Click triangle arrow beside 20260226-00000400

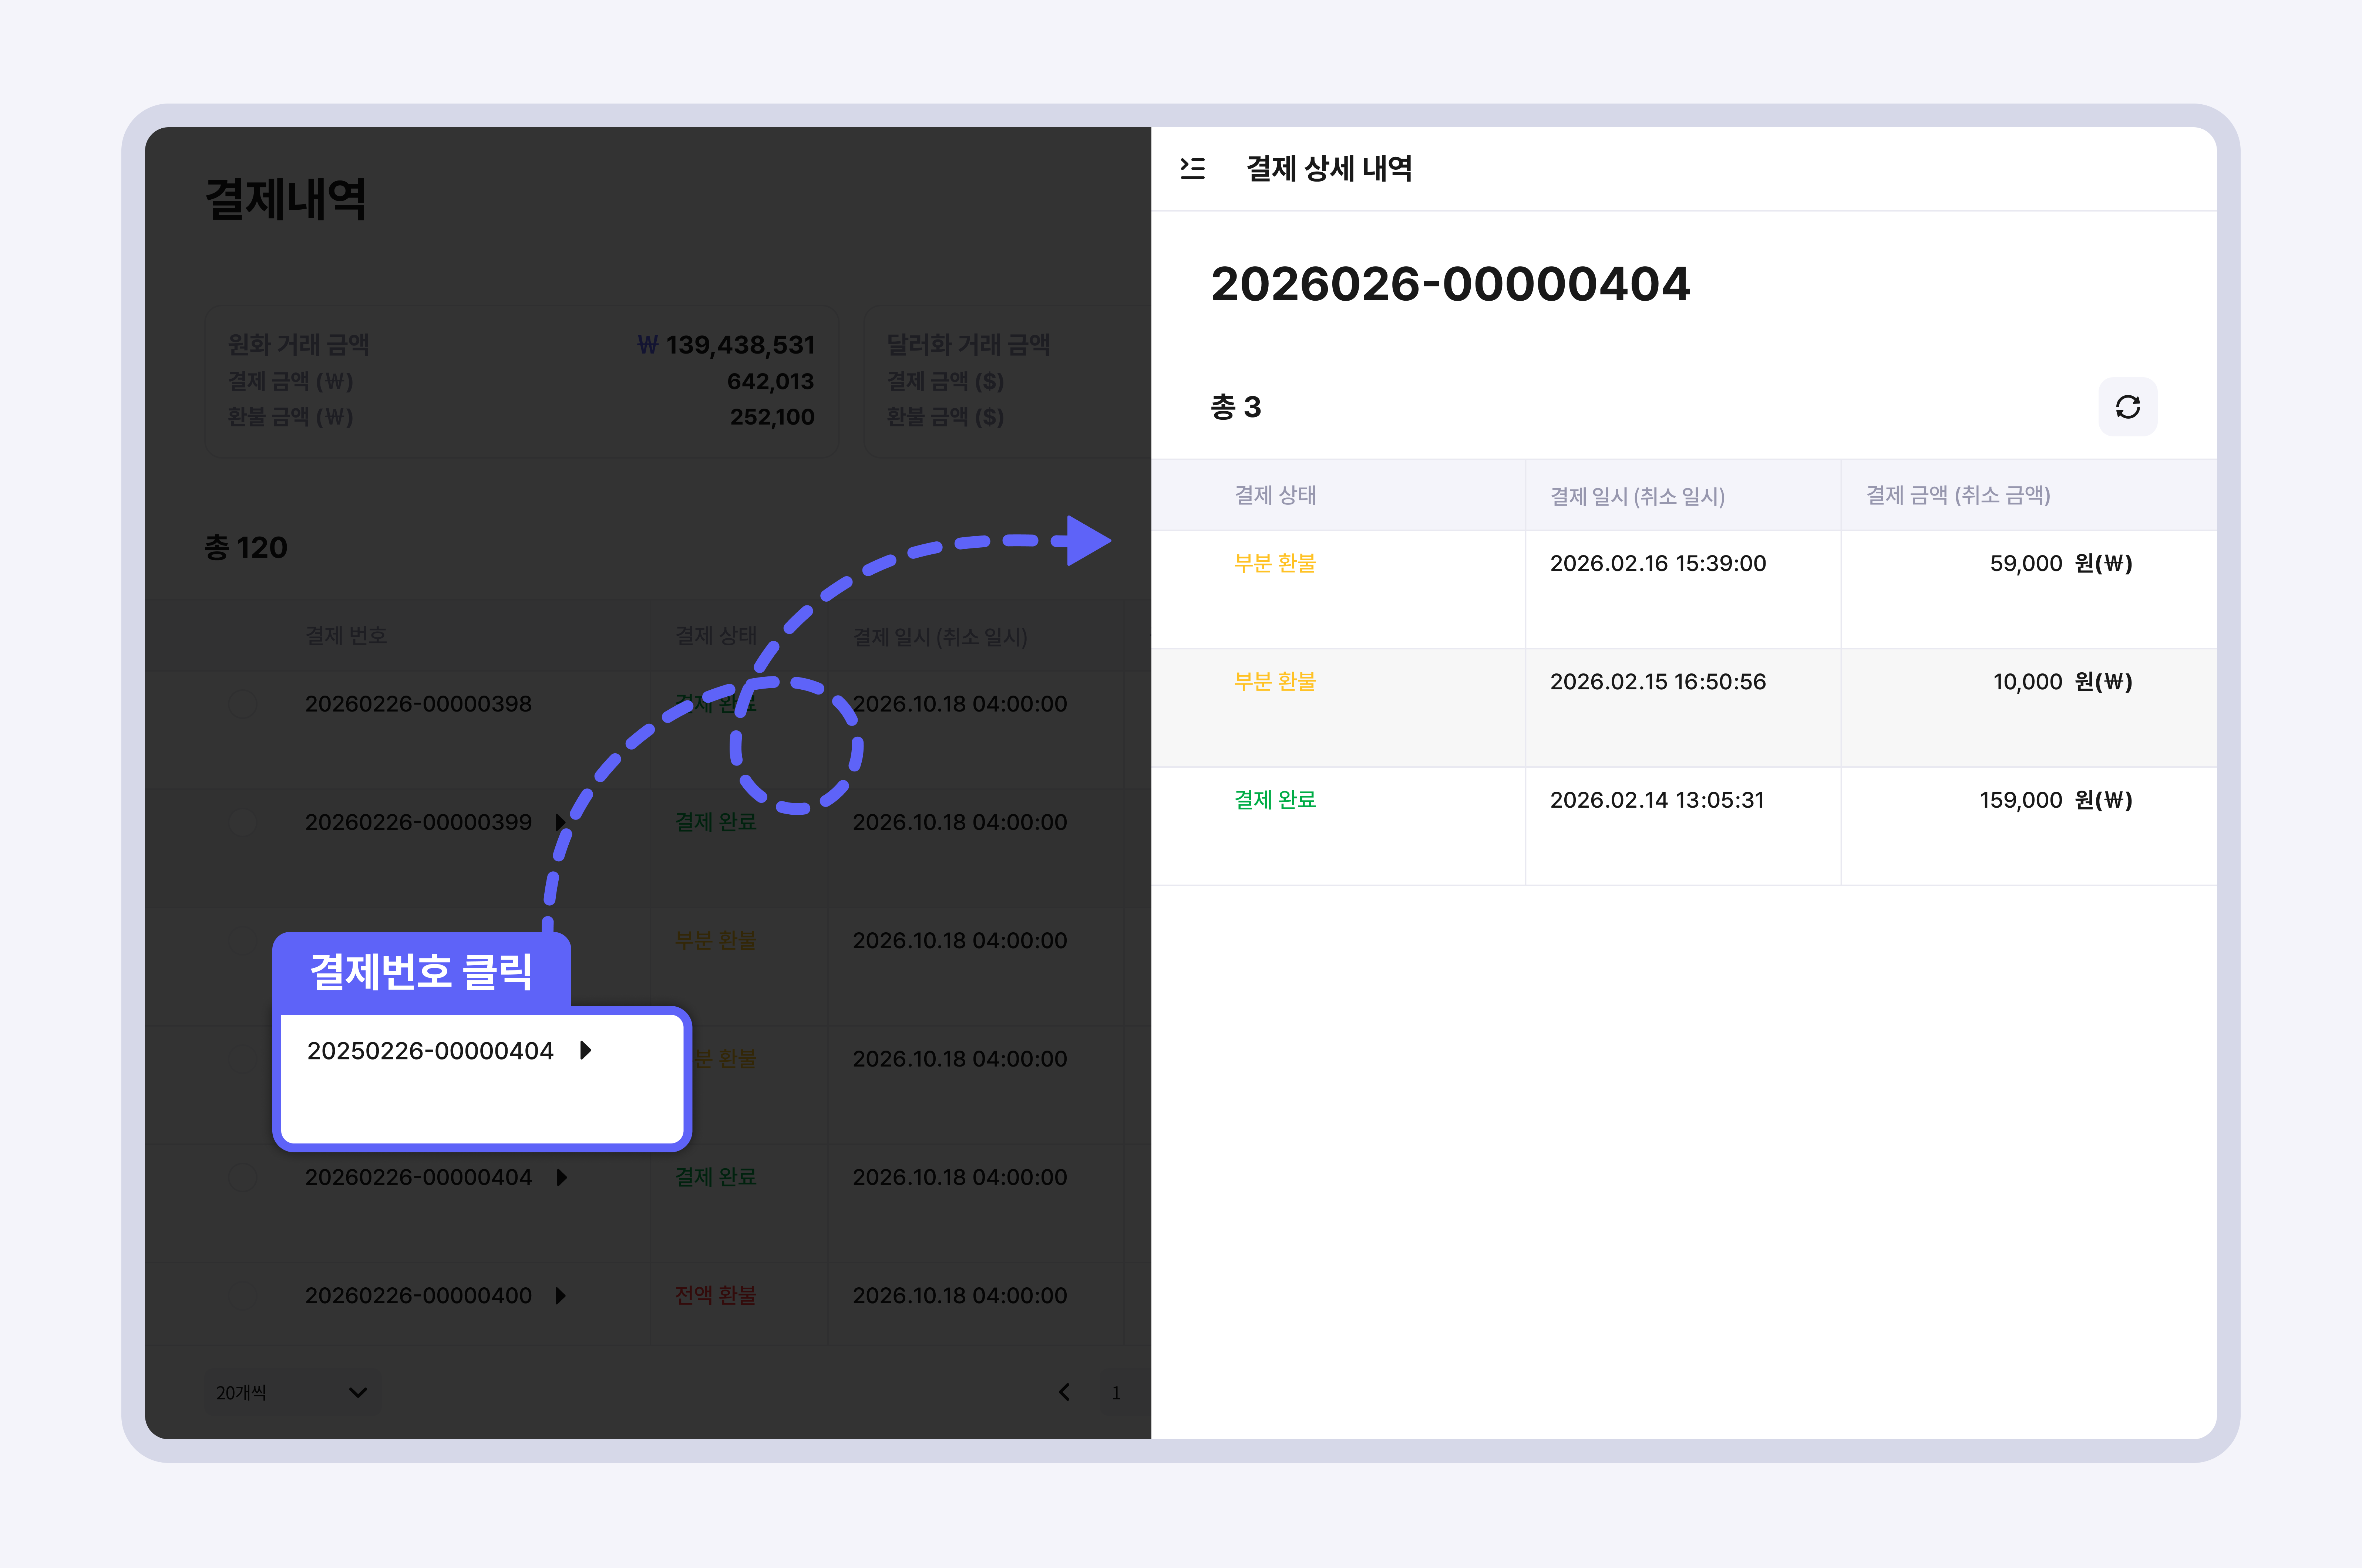click(x=560, y=1295)
